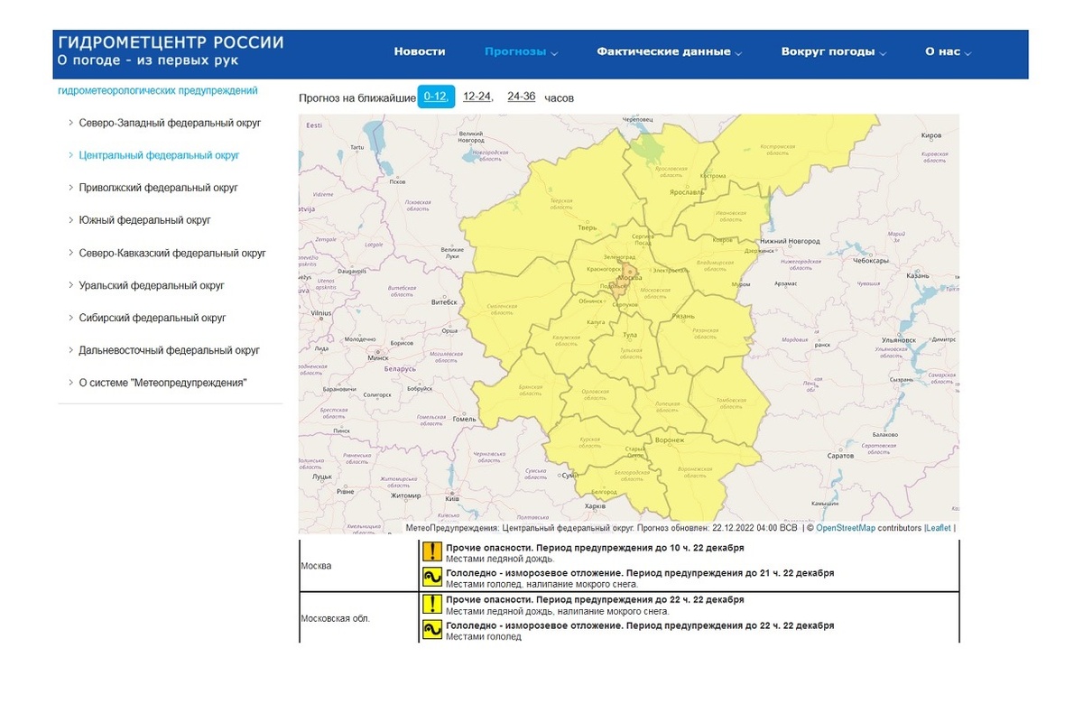Screen dimensions: 1083x722
Task: Click the Московская обл. table row label
Action: [336, 618]
